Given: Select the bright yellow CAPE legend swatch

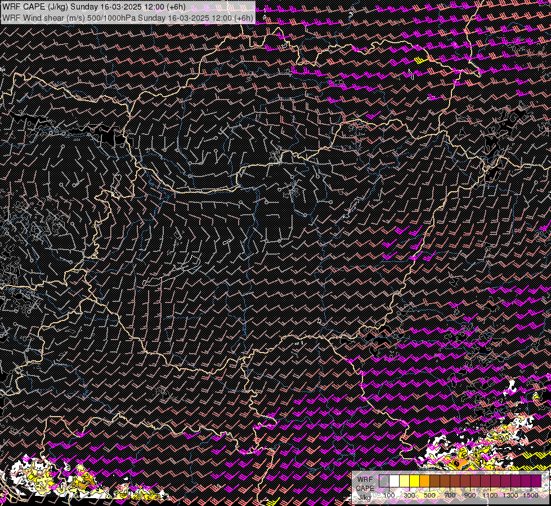Looking at the screenshot, I should click(x=415, y=481).
